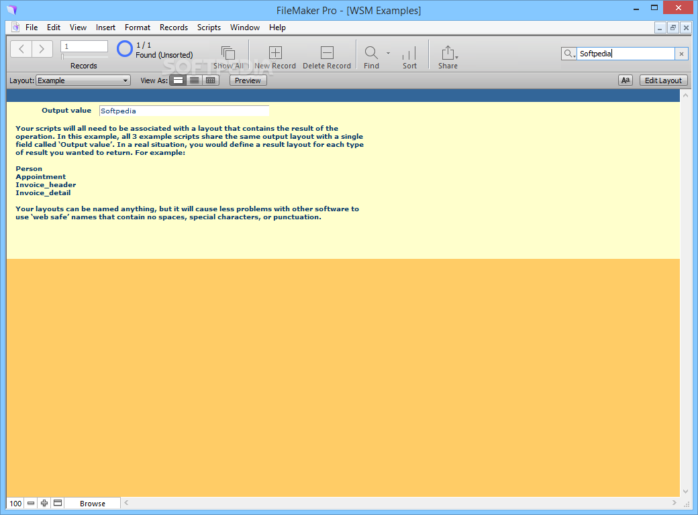
Task: Click the 'Output value' label
Action: point(66,110)
